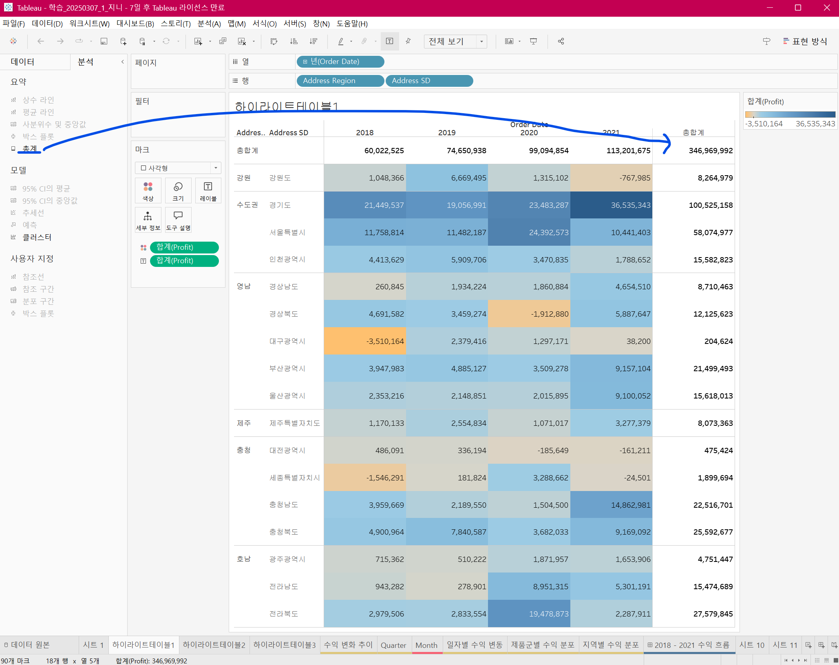Viewport: 839px width, 665px height.
Task: Sort ascending using toolbar icon
Action: point(294,41)
